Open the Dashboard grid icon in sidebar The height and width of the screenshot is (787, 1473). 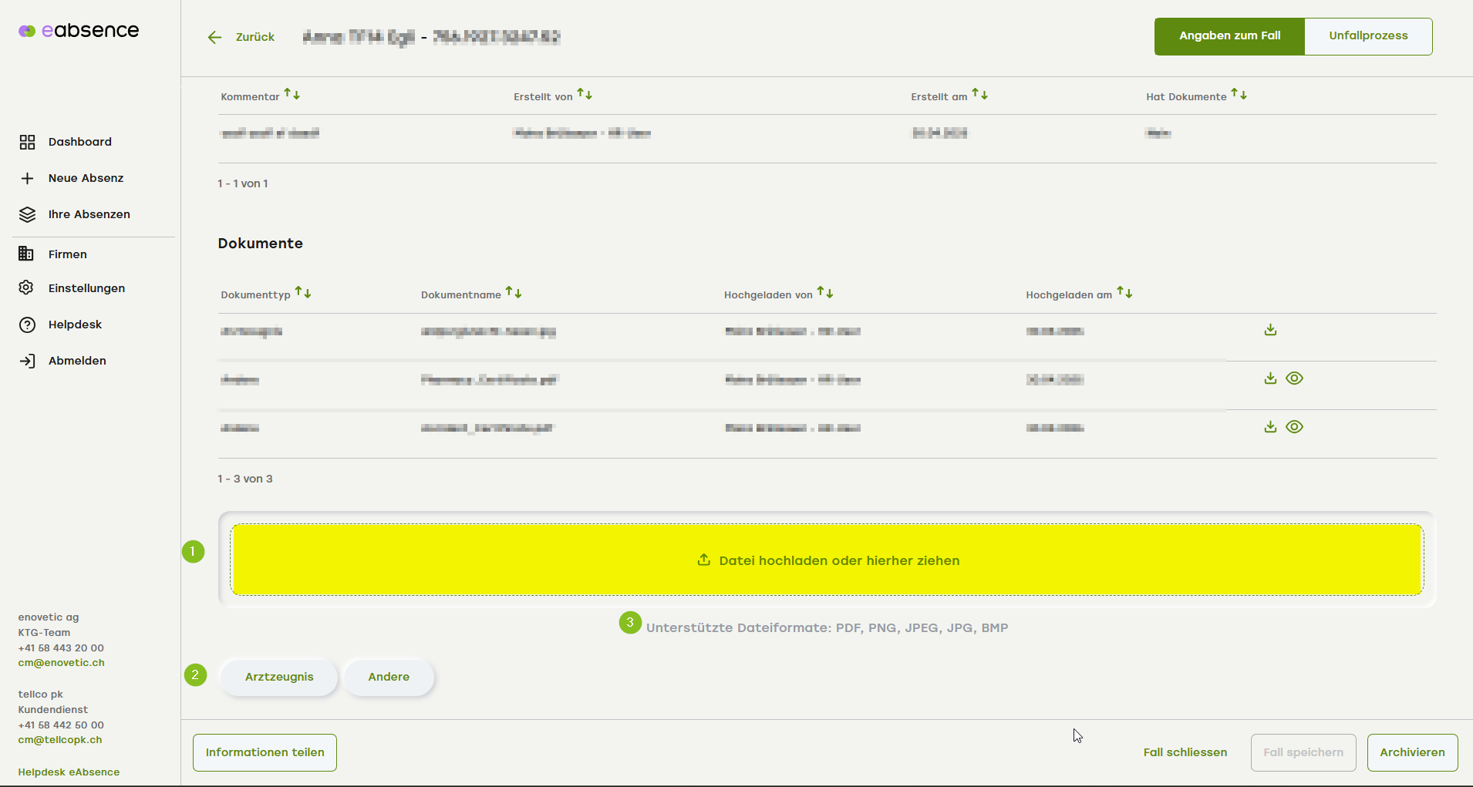pyautogui.click(x=27, y=142)
